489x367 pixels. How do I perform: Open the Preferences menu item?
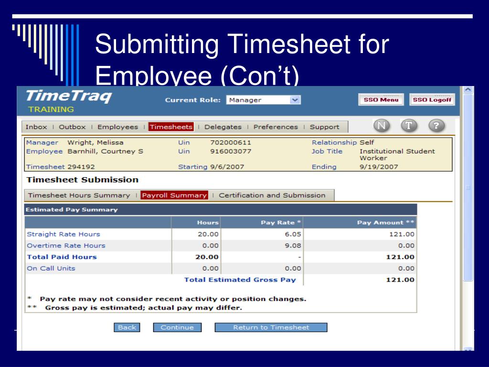click(276, 127)
